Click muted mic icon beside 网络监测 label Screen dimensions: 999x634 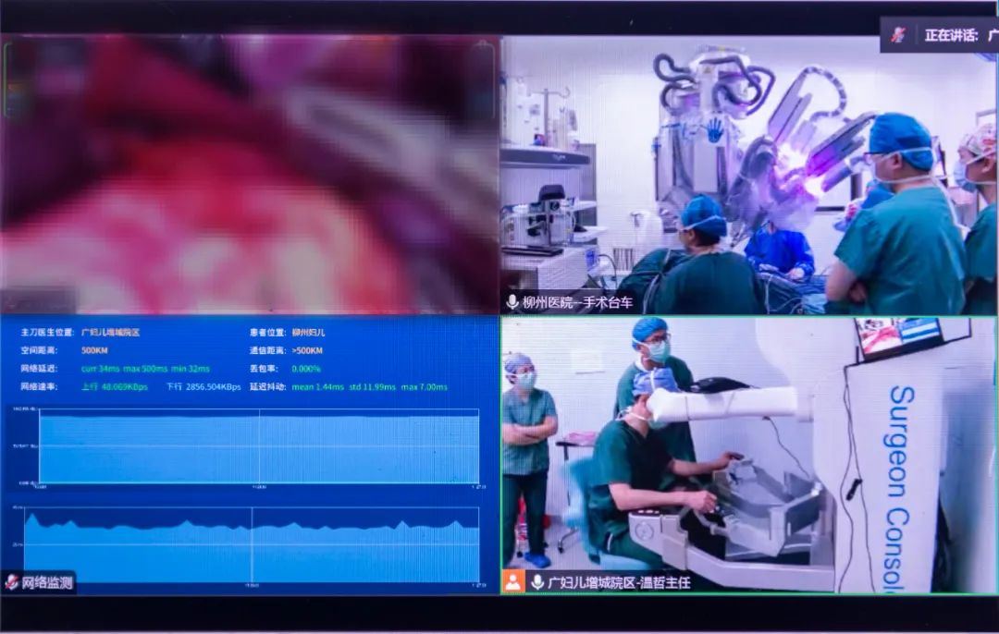(11, 582)
